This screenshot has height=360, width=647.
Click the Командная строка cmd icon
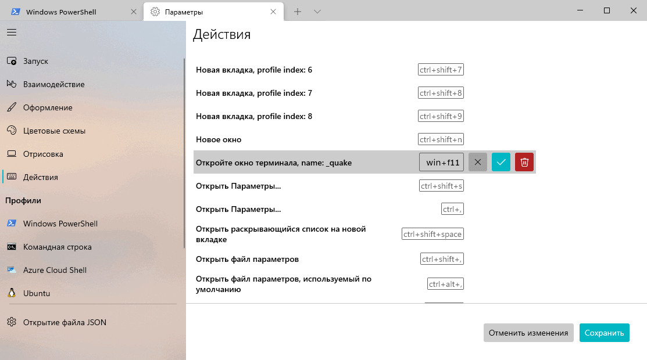[12, 247]
